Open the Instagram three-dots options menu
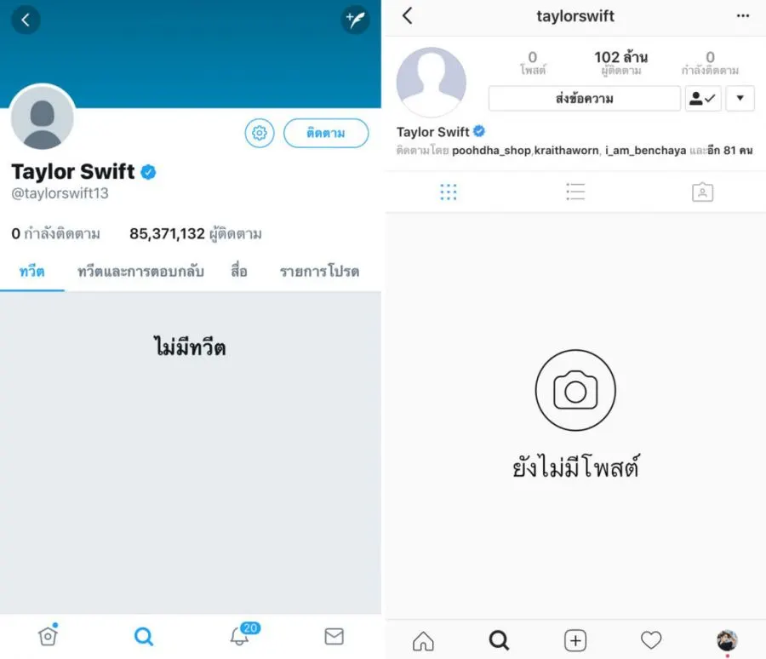 pyautogui.click(x=742, y=16)
